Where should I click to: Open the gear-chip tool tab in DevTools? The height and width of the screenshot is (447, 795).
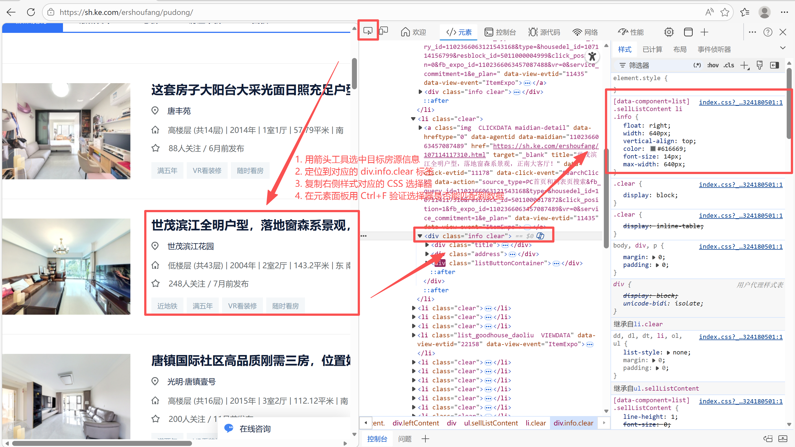click(x=669, y=32)
